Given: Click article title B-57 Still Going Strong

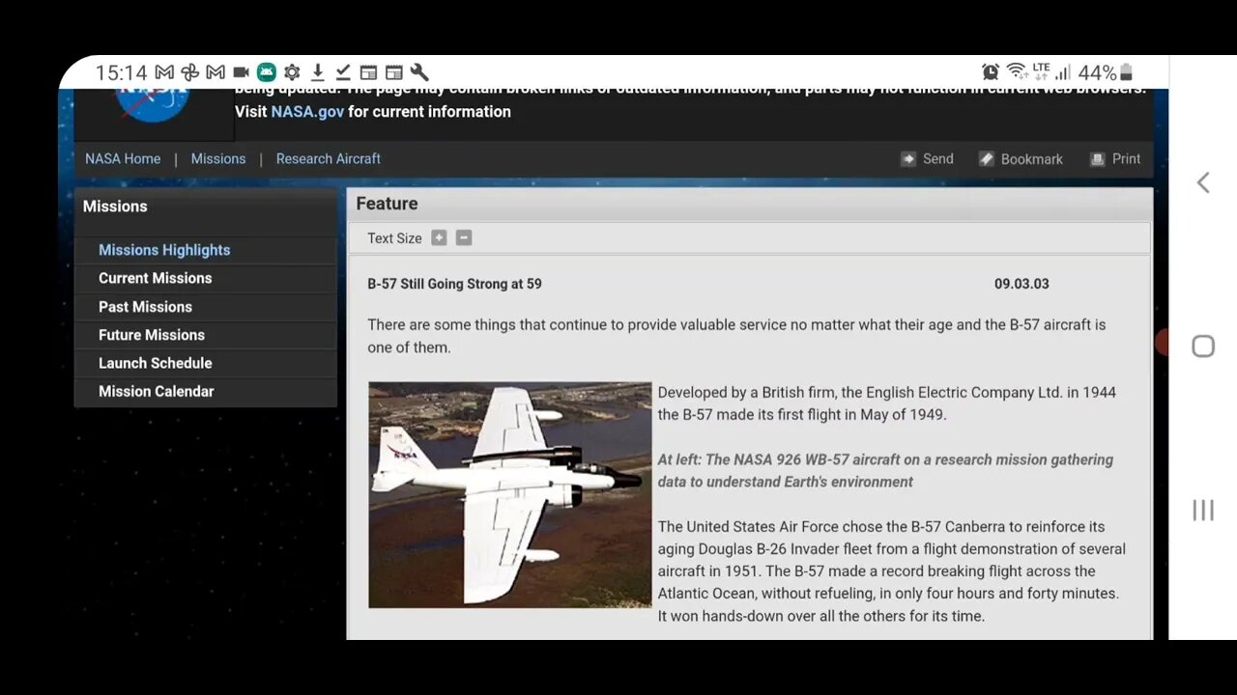Looking at the screenshot, I should point(454,284).
